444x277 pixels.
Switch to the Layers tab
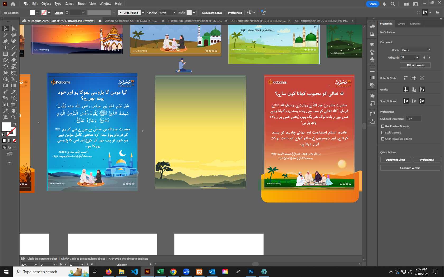tap(401, 24)
